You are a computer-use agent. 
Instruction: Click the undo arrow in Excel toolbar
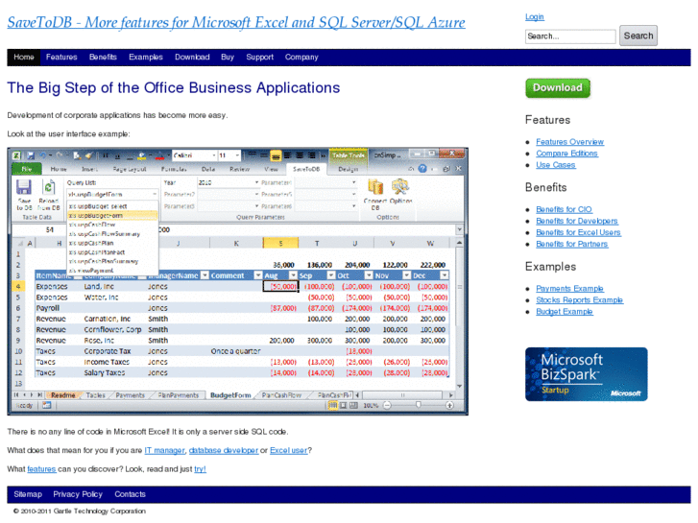[x=43, y=155]
